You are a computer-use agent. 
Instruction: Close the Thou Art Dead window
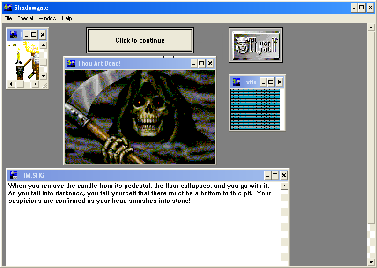tap(210, 63)
